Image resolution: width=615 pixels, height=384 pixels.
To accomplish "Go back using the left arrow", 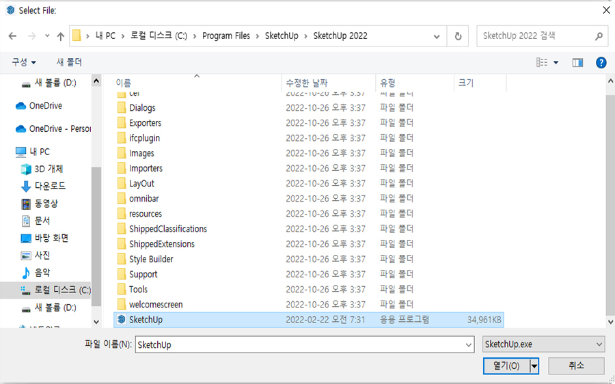I will pyautogui.click(x=12, y=36).
